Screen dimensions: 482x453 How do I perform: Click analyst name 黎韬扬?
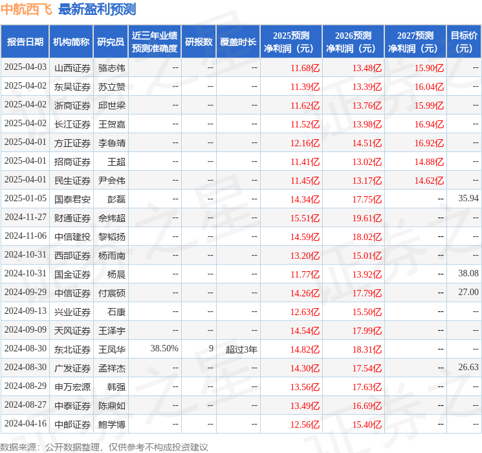pyautogui.click(x=111, y=237)
